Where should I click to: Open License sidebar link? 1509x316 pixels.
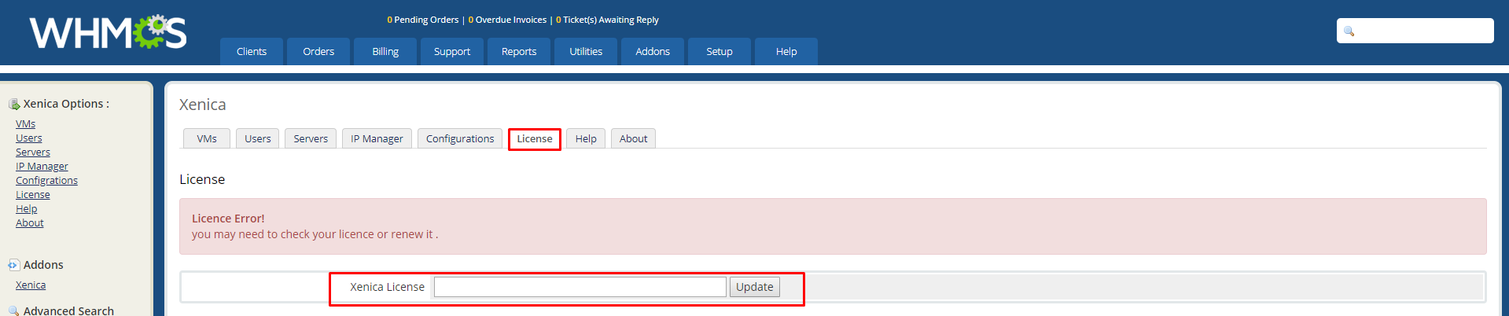point(33,194)
